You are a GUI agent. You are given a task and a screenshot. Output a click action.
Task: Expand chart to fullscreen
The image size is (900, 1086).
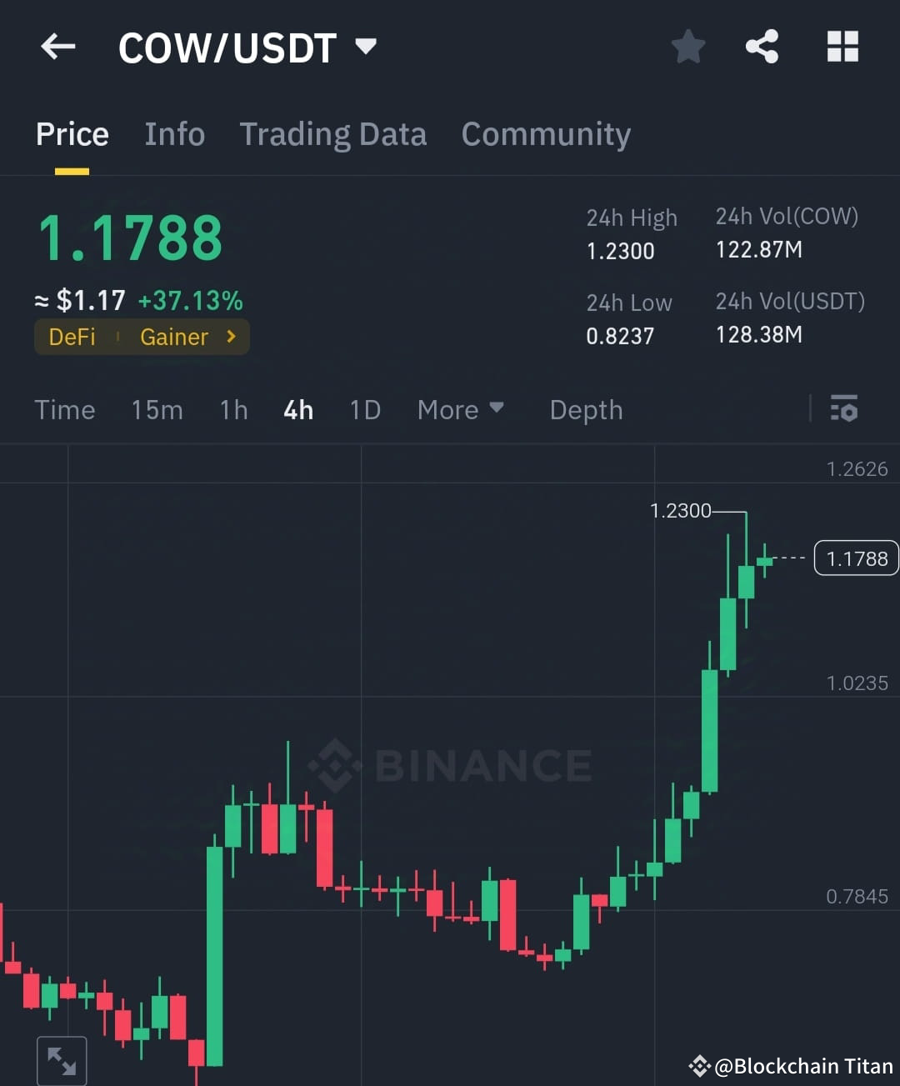(62, 1059)
